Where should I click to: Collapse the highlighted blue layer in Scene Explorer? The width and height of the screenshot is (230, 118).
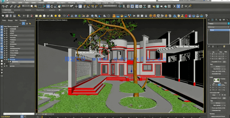tap(5, 59)
